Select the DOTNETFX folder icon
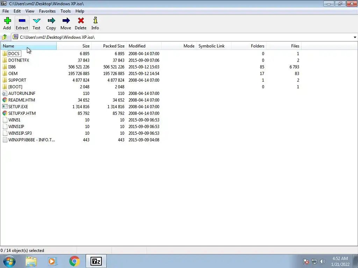This screenshot has width=358, height=268. tap(5, 60)
